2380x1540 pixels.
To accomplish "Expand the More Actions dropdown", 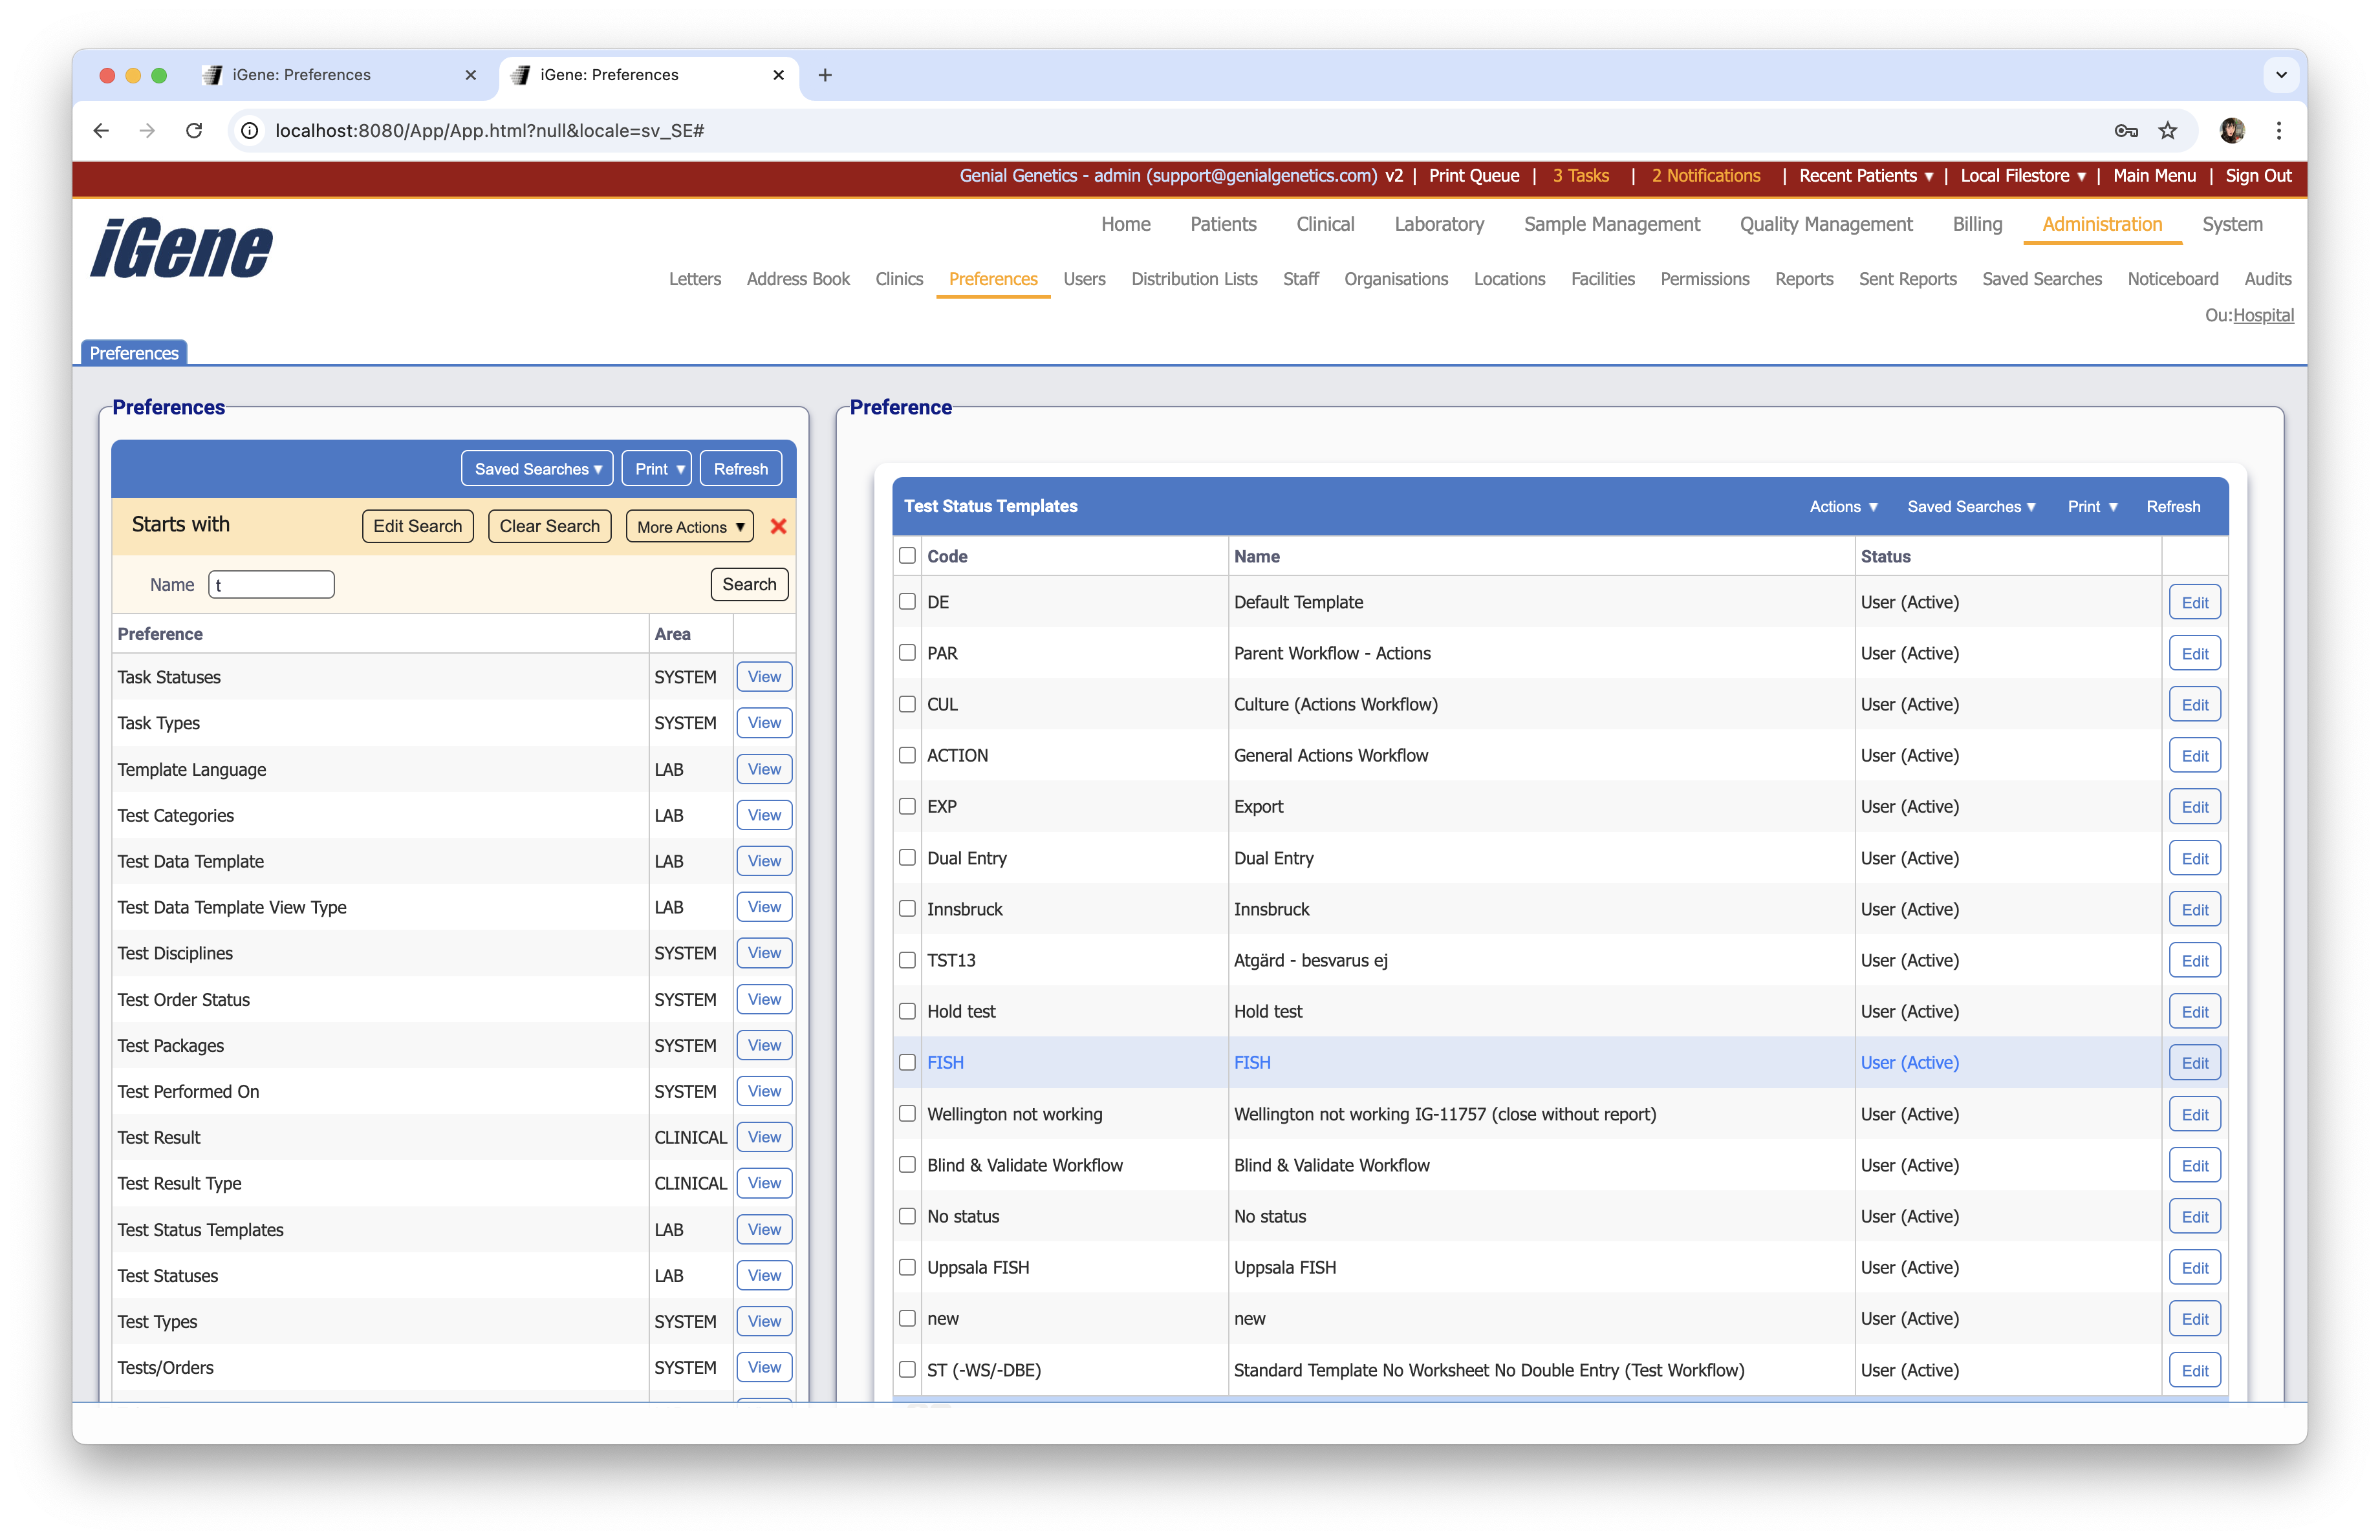I will coord(688,526).
